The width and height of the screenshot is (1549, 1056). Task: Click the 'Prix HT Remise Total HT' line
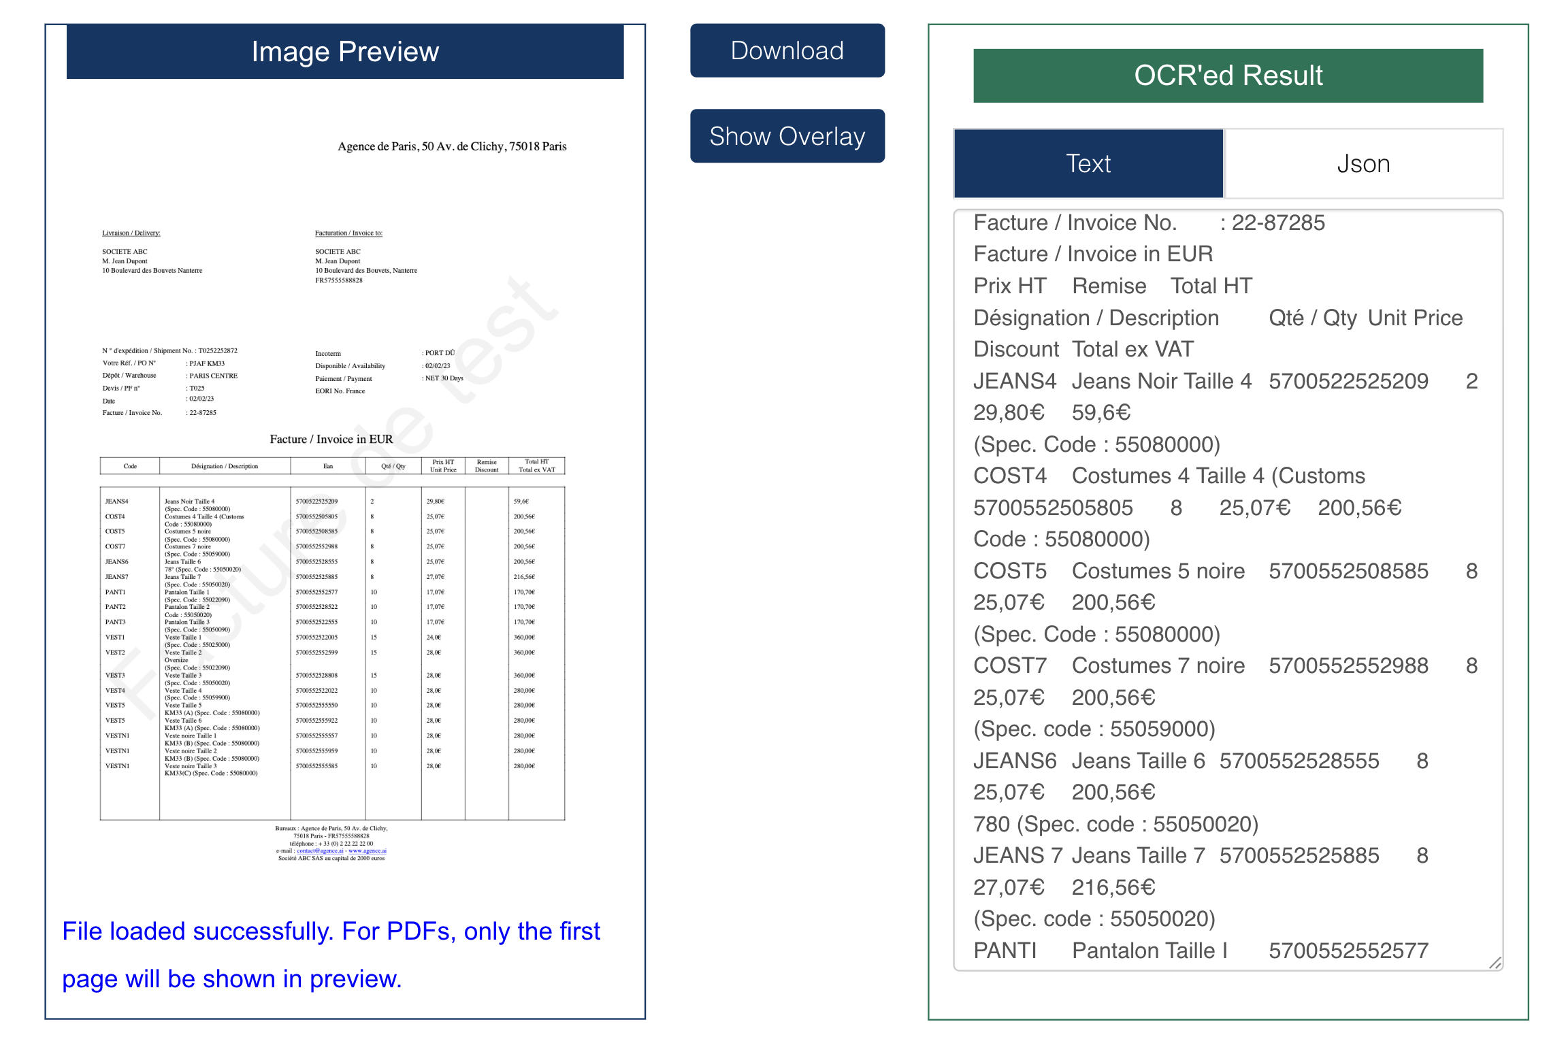(x=1113, y=286)
